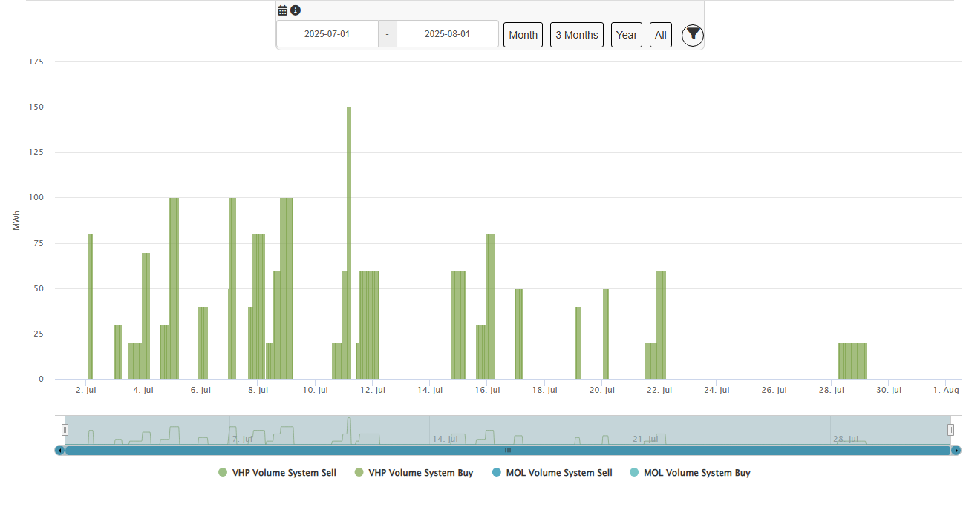Select the 3 Months range preset

click(x=576, y=35)
